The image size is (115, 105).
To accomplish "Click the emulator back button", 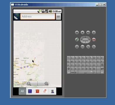I will 88,47.
